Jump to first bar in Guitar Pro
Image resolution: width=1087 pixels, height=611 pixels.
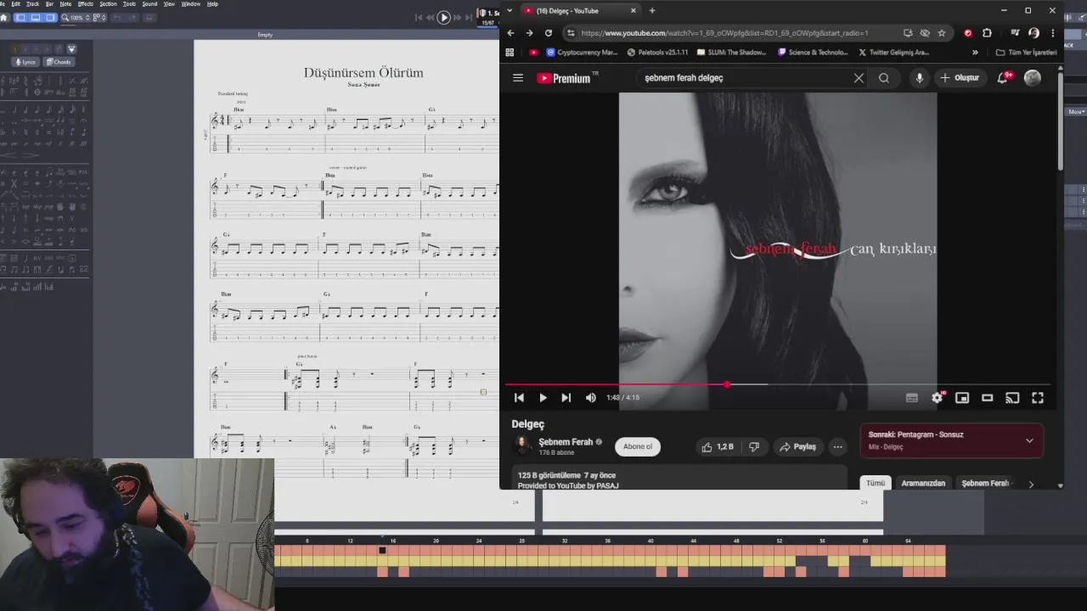point(420,17)
